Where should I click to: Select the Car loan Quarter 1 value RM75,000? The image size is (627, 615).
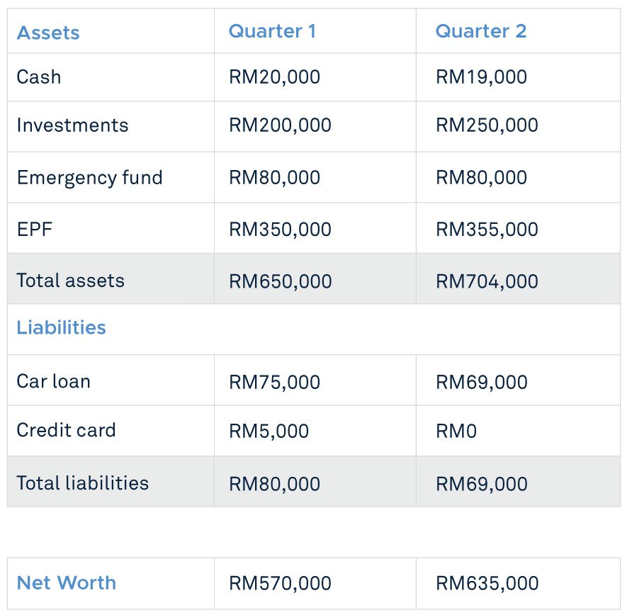point(274,383)
